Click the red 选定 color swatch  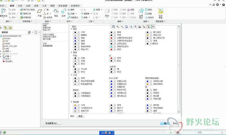[112, 49]
